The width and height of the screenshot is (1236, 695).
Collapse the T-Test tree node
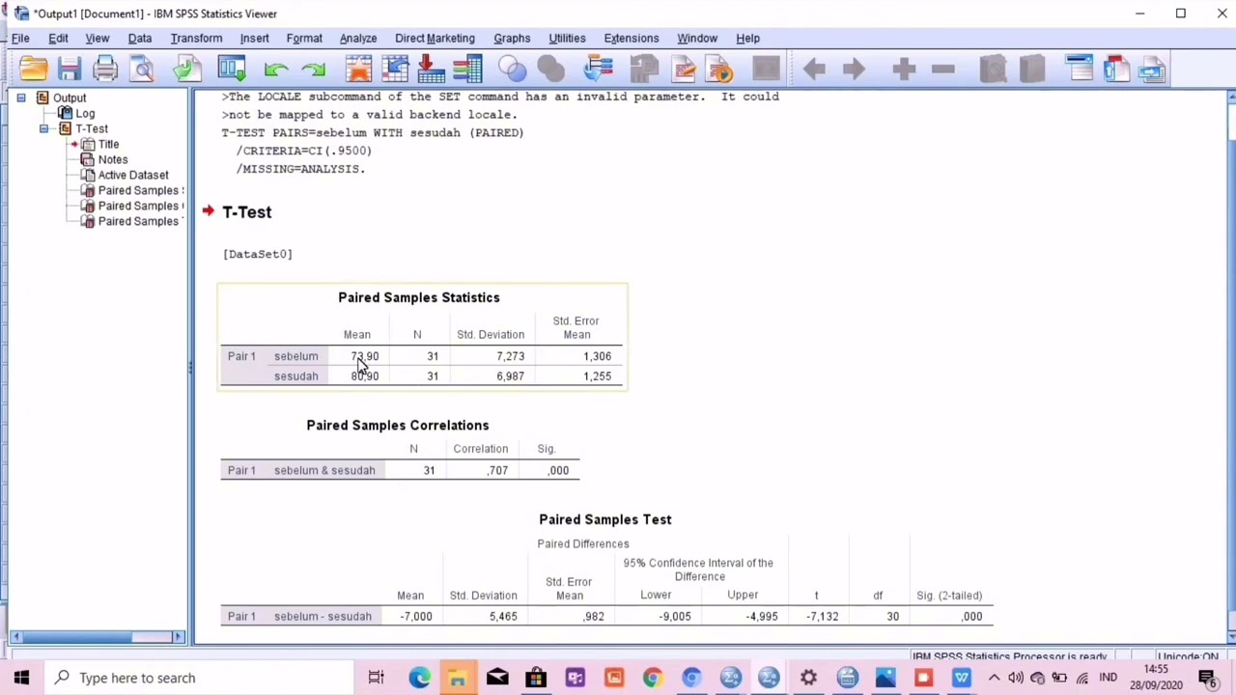coord(43,128)
